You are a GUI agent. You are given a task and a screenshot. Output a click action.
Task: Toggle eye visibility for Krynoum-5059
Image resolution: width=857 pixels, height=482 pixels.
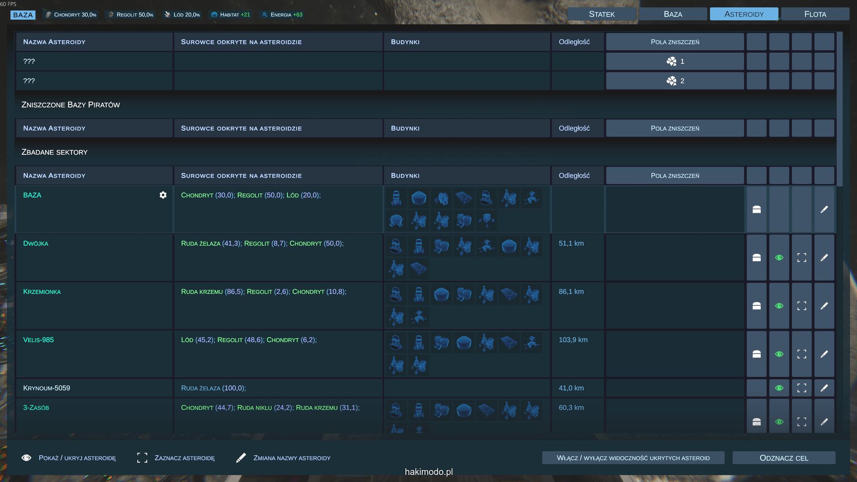779,388
